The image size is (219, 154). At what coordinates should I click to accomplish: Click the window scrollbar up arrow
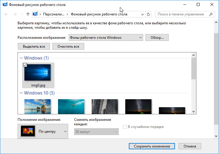click(216, 22)
